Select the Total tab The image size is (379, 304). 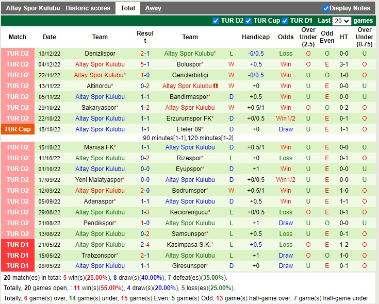[128, 8]
